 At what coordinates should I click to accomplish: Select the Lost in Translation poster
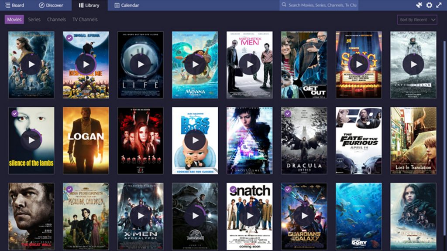tap(413, 141)
